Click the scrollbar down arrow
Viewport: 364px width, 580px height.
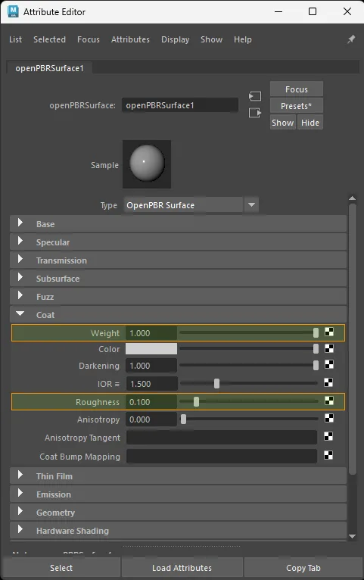(x=352, y=536)
